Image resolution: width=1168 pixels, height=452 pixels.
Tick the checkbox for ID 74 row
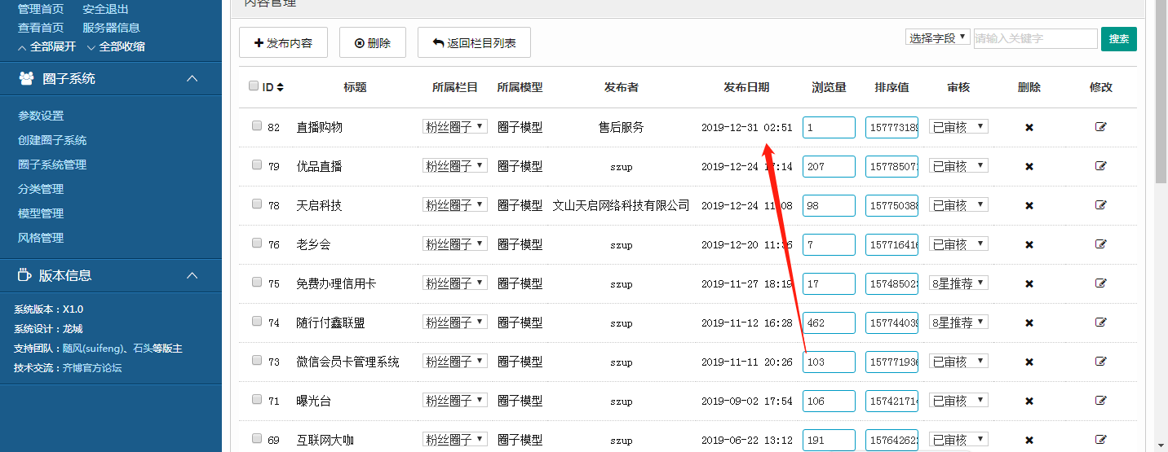click(x=257, y=322)
